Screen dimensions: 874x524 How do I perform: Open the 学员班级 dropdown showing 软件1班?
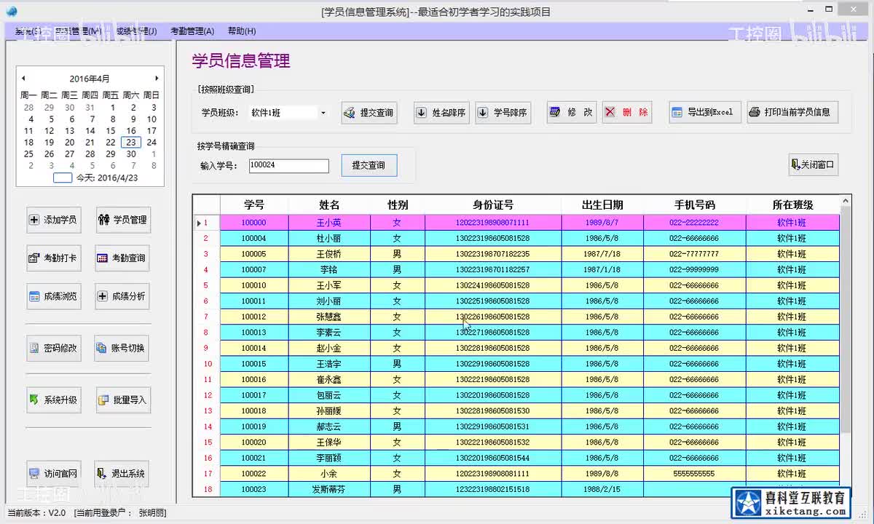[288, 113]
